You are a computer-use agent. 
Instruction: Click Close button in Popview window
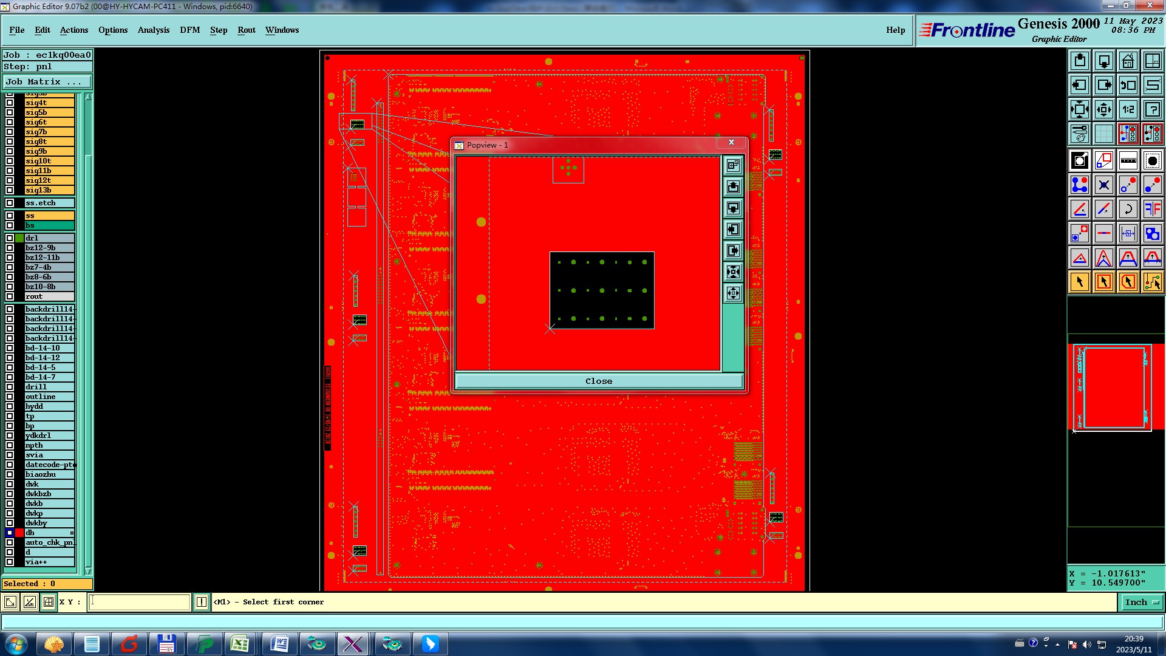(x=599, y=381)
